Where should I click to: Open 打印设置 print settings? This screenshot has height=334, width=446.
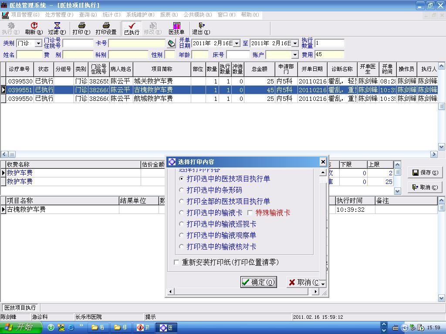(106, 28)
